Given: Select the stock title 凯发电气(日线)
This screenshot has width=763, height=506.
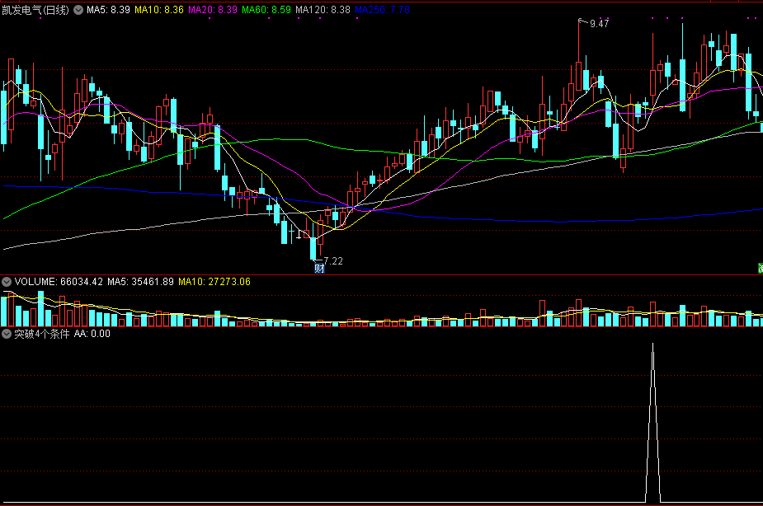Looking at the screenshot, I should pyautogui.click(x=35, y=10).
